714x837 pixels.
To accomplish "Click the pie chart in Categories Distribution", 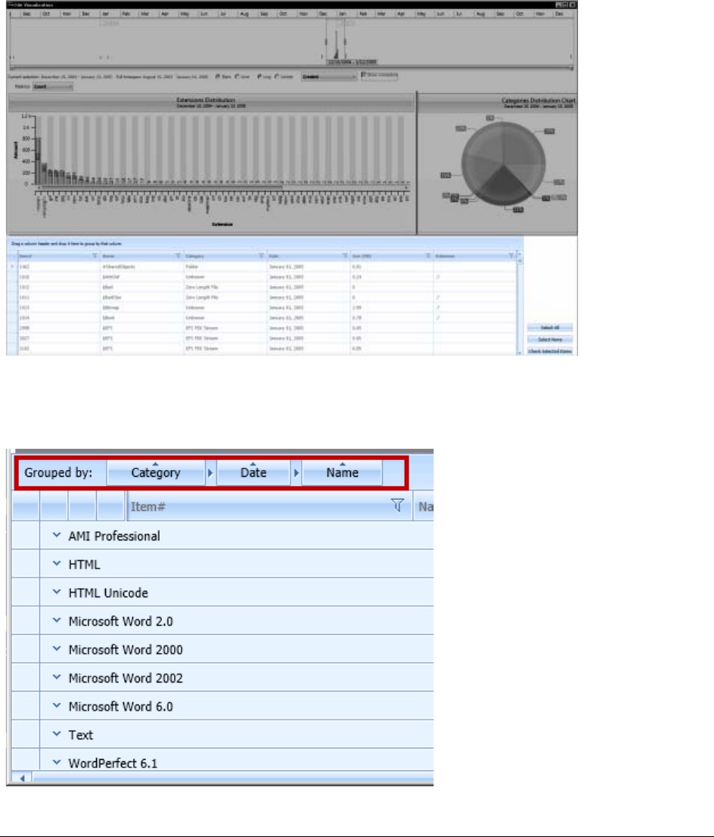I will coord(503,163).
